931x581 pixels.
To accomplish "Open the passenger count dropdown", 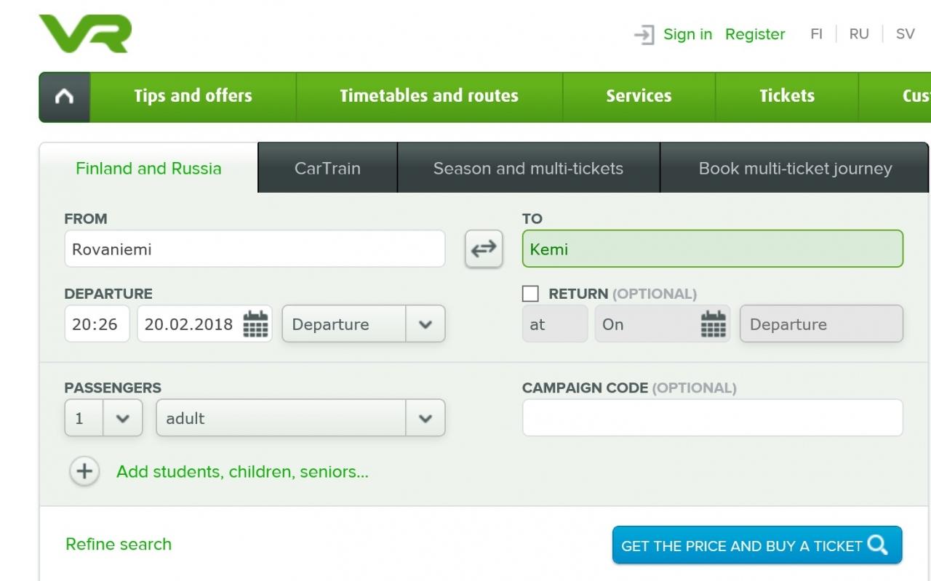I will (103, 418).
